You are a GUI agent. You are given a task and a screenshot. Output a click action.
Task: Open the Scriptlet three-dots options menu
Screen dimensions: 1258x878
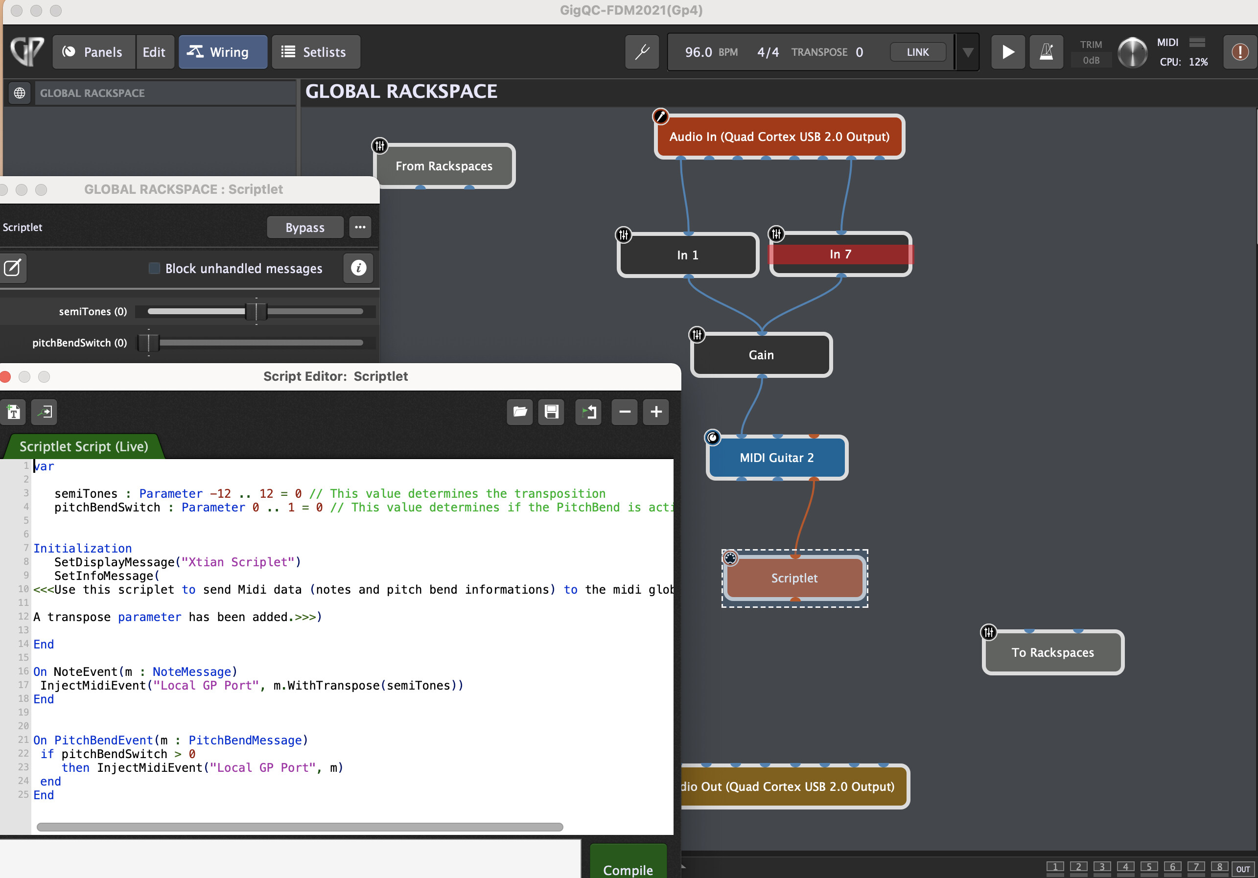click(360, 227)
